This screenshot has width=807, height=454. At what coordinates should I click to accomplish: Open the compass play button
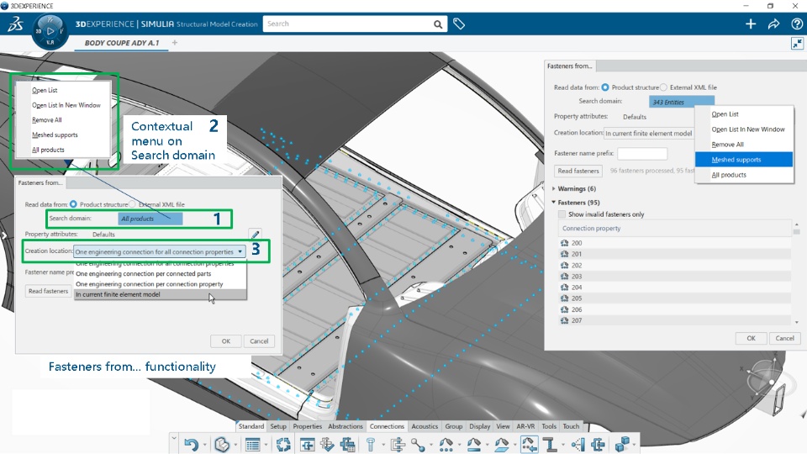coord(50,31)
